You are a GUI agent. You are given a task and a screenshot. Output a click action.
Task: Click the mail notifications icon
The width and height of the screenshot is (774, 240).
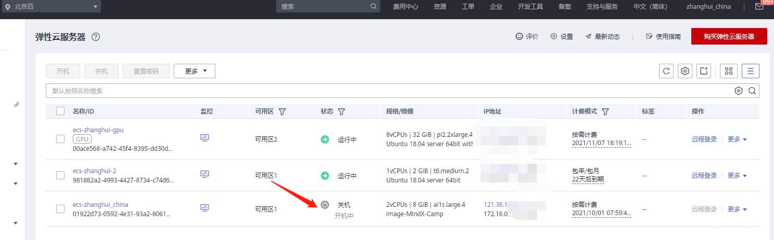click(759, 7)
